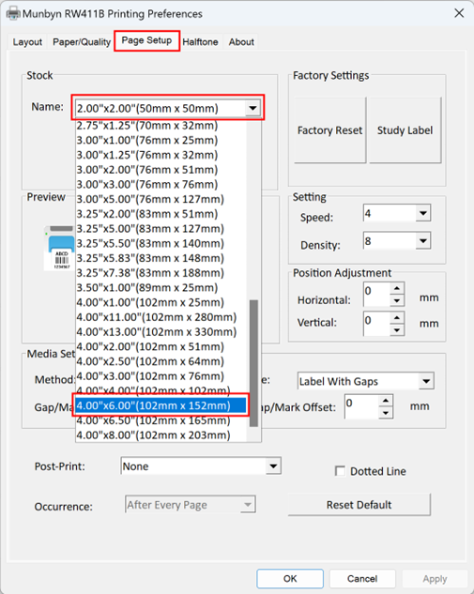Choose 3.00"x1.00" (76mm x 25mm) stock
474x594 pixels.
(x=161, y=140)
